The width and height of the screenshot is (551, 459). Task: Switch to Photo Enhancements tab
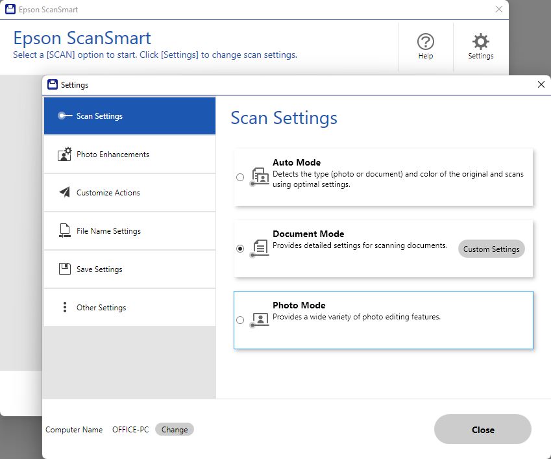[130, 154]
